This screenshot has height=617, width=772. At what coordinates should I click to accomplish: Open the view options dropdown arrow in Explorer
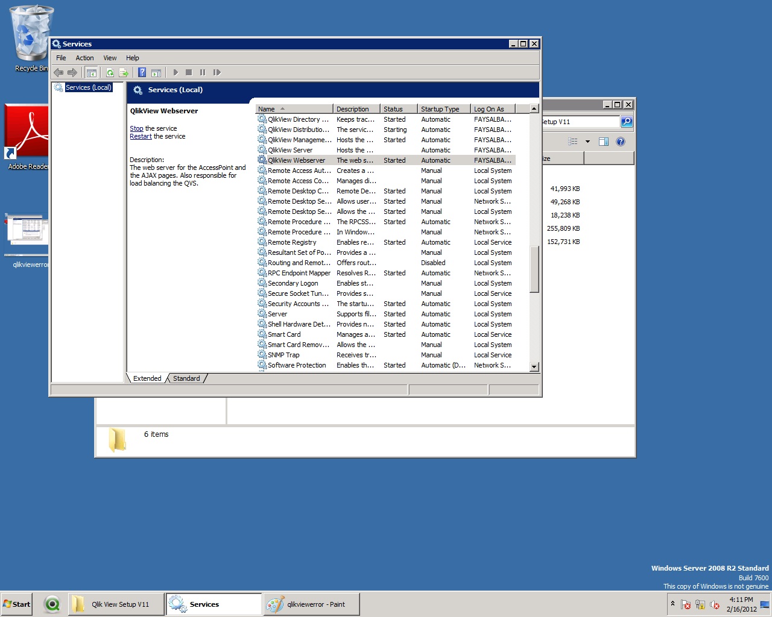(x=587, y=142)
